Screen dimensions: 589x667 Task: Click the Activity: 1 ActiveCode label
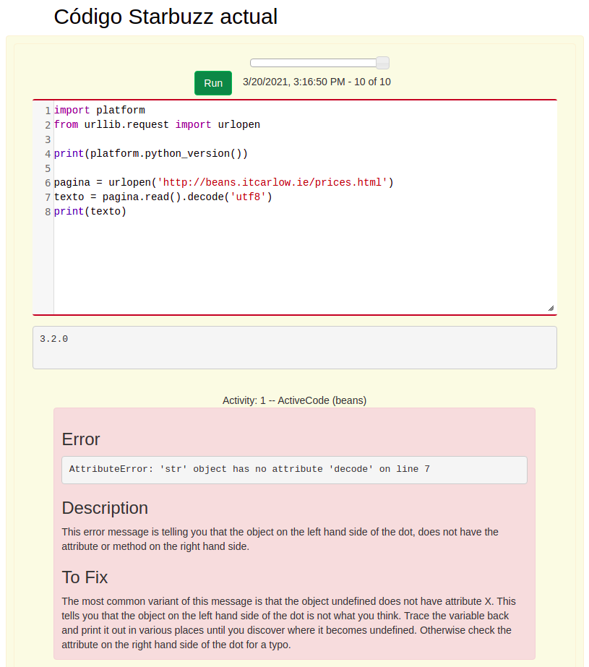[x=294, y=400]
